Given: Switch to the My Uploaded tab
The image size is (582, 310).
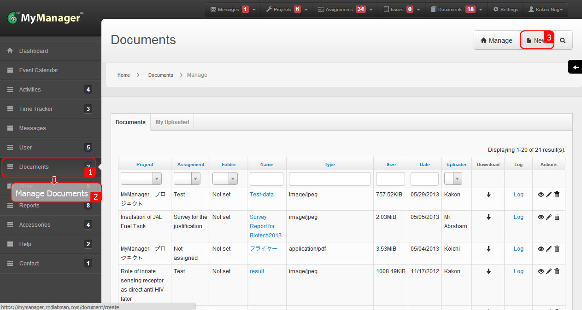Looking at the screenshot, I should (172, 122).
